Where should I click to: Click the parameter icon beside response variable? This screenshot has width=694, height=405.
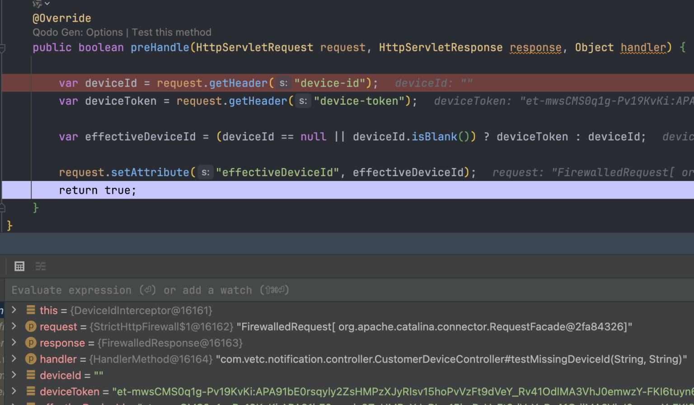coord(31,343)
